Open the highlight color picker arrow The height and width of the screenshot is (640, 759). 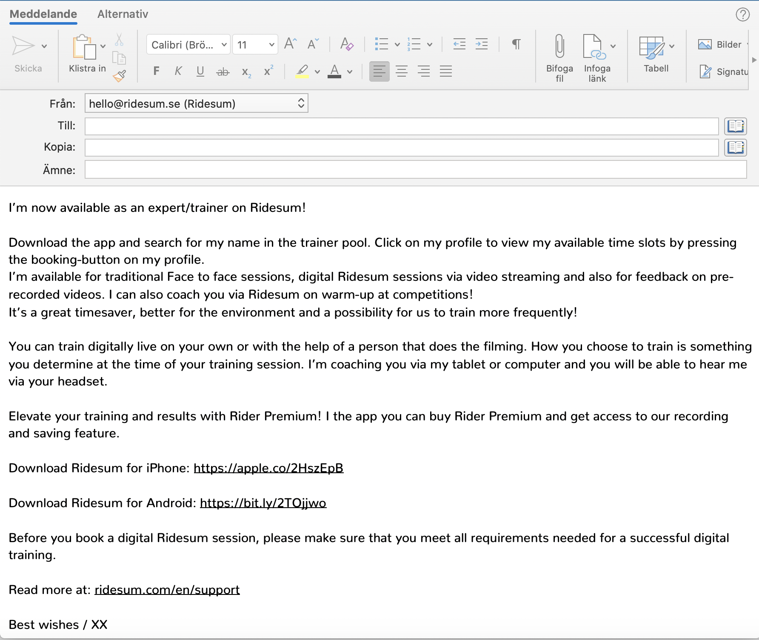tap(317, 71)
